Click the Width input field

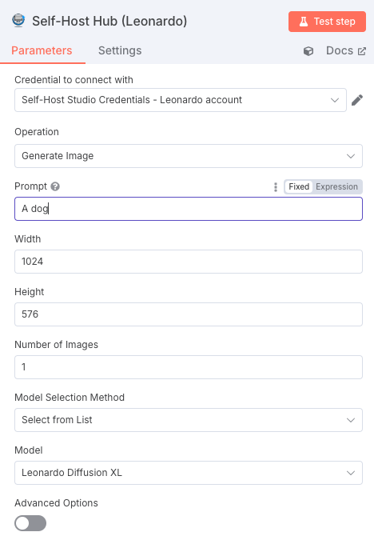189,262
